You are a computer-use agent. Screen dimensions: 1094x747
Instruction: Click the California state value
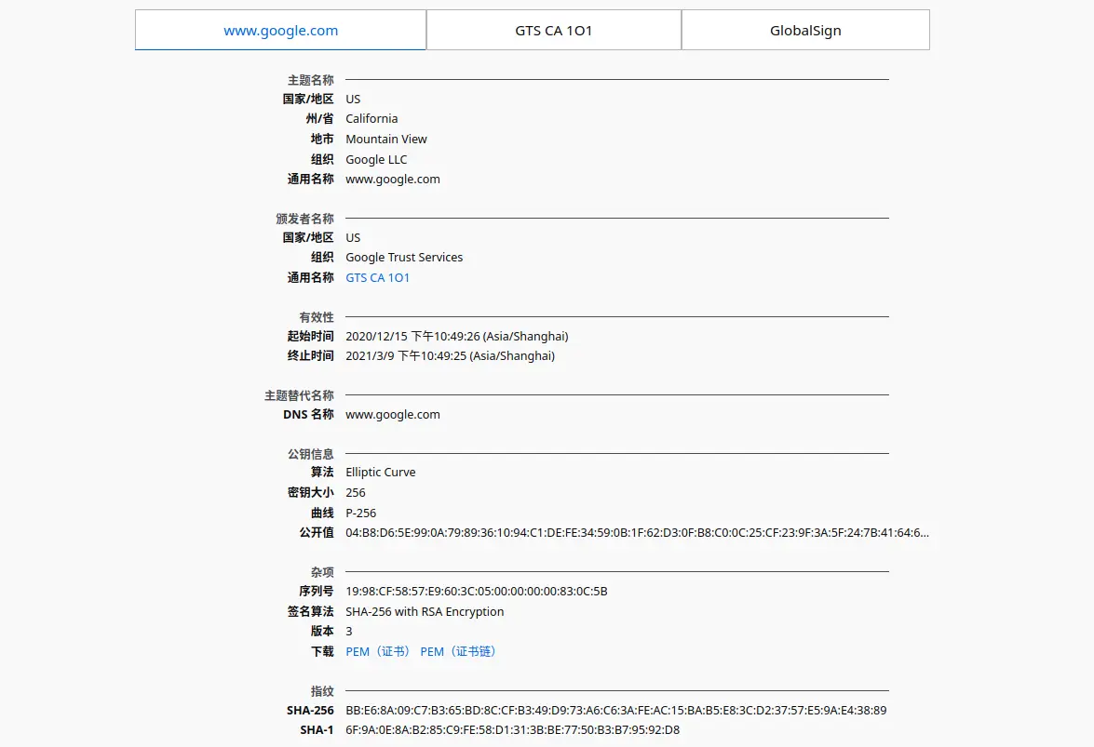coord(371,118)
